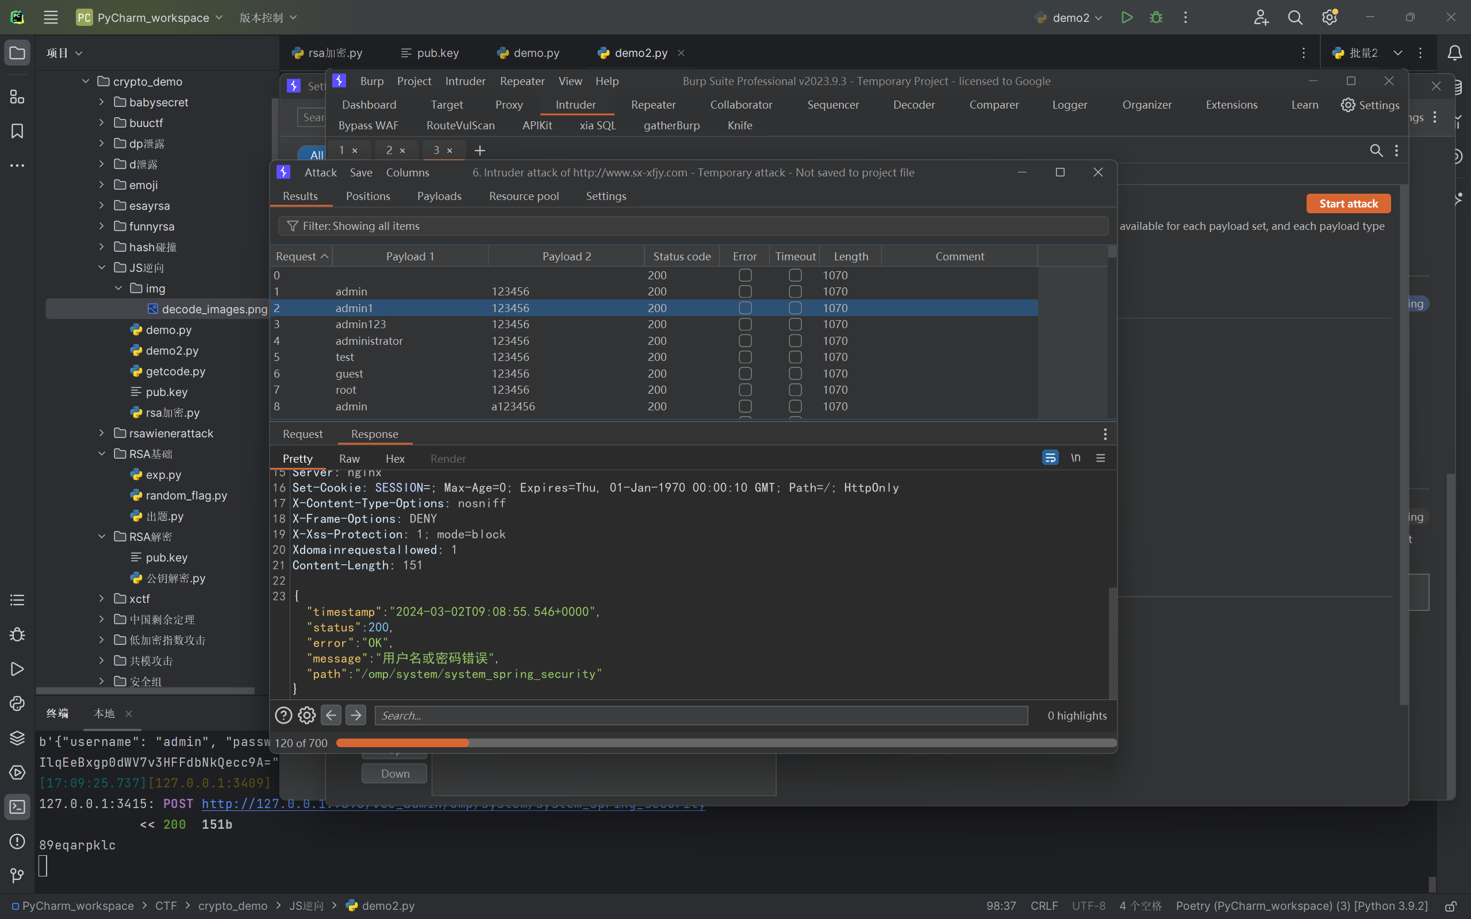Expand the babysecret folder
The image size is (1471, 919).
coord(102,102)
